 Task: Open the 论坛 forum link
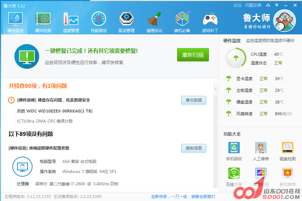pyautogui.click(x=237, y=5)
